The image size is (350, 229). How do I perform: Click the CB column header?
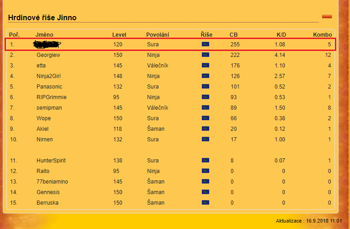point(233,34)
